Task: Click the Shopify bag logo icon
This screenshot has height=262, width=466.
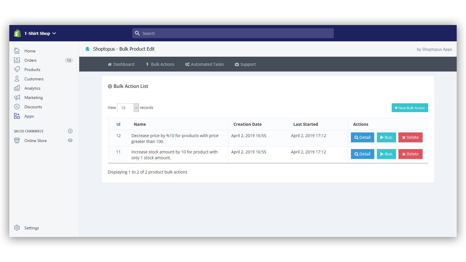Action: (x=17, y=33)
